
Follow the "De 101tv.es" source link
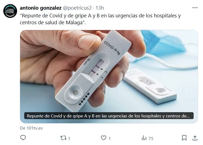31,128
